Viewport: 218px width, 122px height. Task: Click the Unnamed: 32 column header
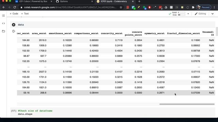(x=208, y=33)
